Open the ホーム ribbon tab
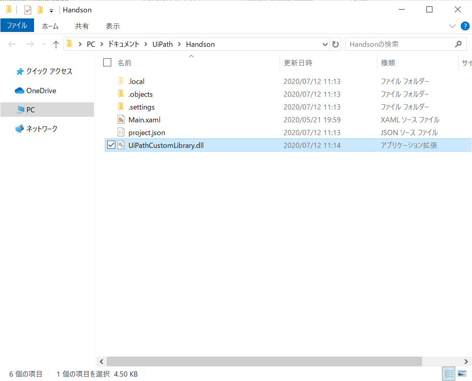Viewport: 472px width, 381px height. click(50, 26)
